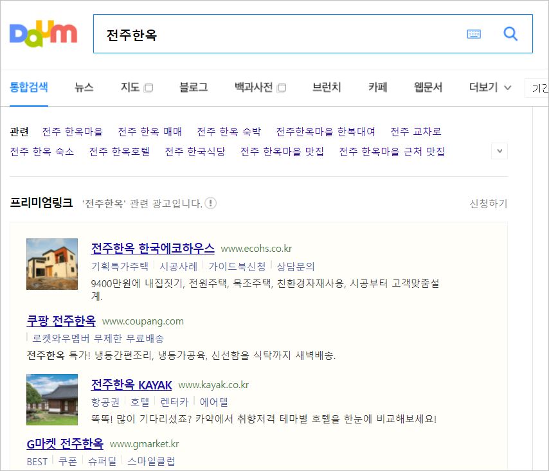The width and height of the screenshot is (549, 471).
Task: Switch to the 뉴스 tab
Action: pos(82,85)
